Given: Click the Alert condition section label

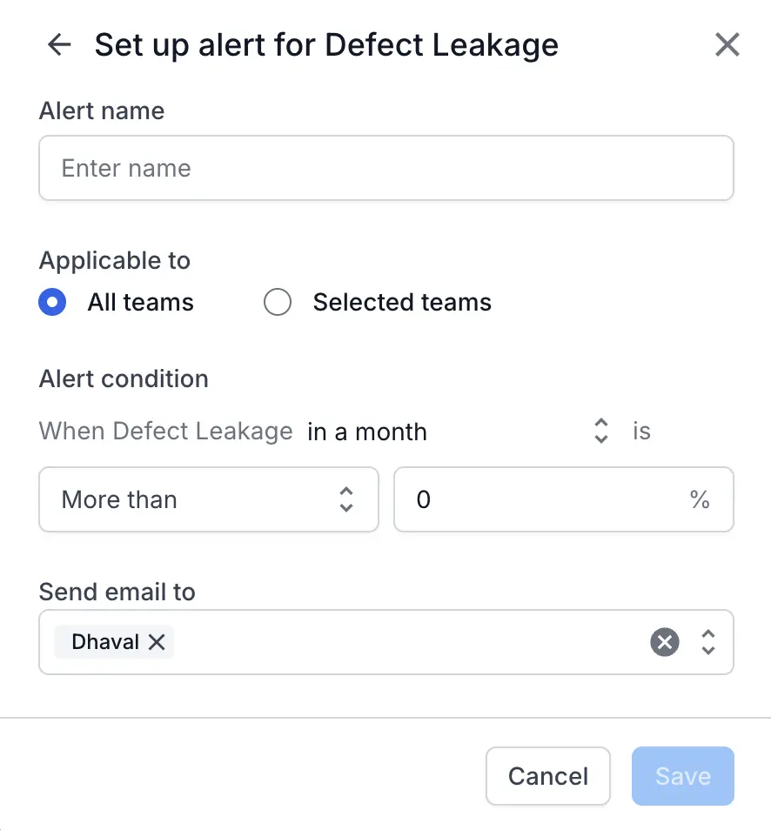Looking at the screenshot, I should pos(124,378).
